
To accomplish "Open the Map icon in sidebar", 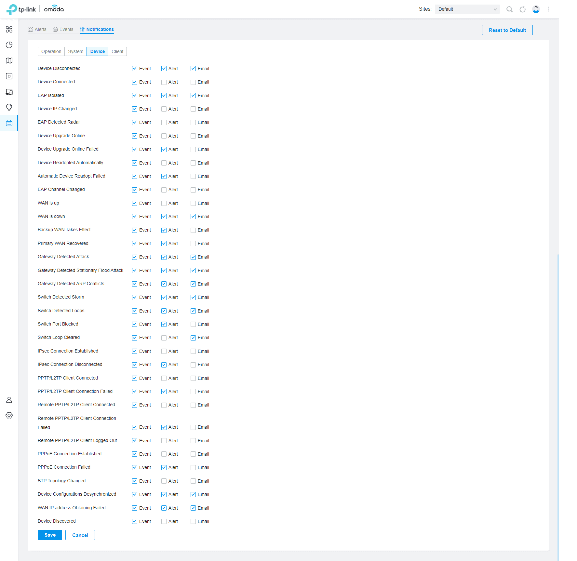I will [x=9, y=60].
